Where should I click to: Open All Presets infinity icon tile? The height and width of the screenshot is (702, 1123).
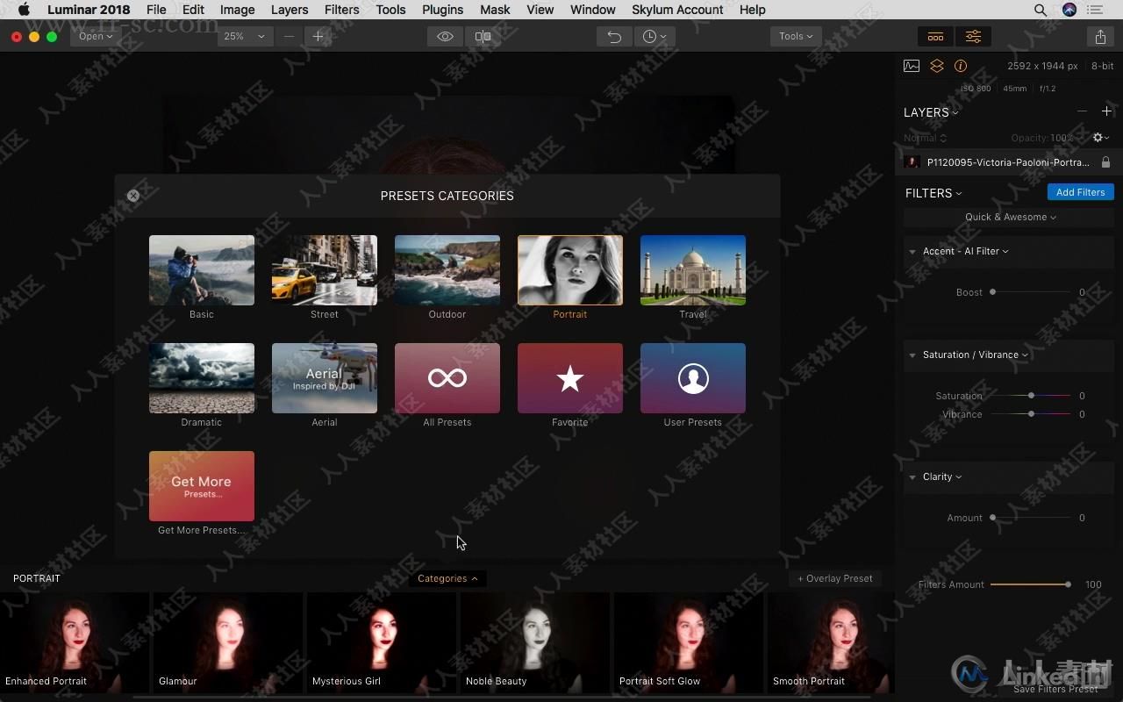point(447,378)
